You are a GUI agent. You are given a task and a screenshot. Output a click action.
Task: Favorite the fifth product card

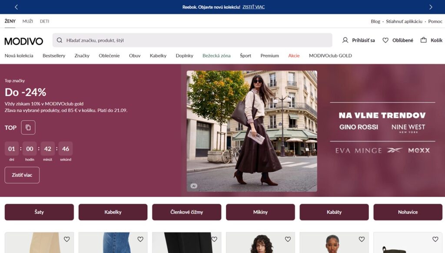click(362, 239)
